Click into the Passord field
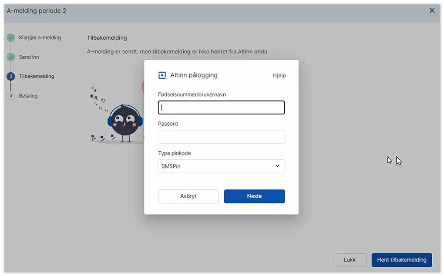Viewport: 444px width, 276px height. point(221,137)
